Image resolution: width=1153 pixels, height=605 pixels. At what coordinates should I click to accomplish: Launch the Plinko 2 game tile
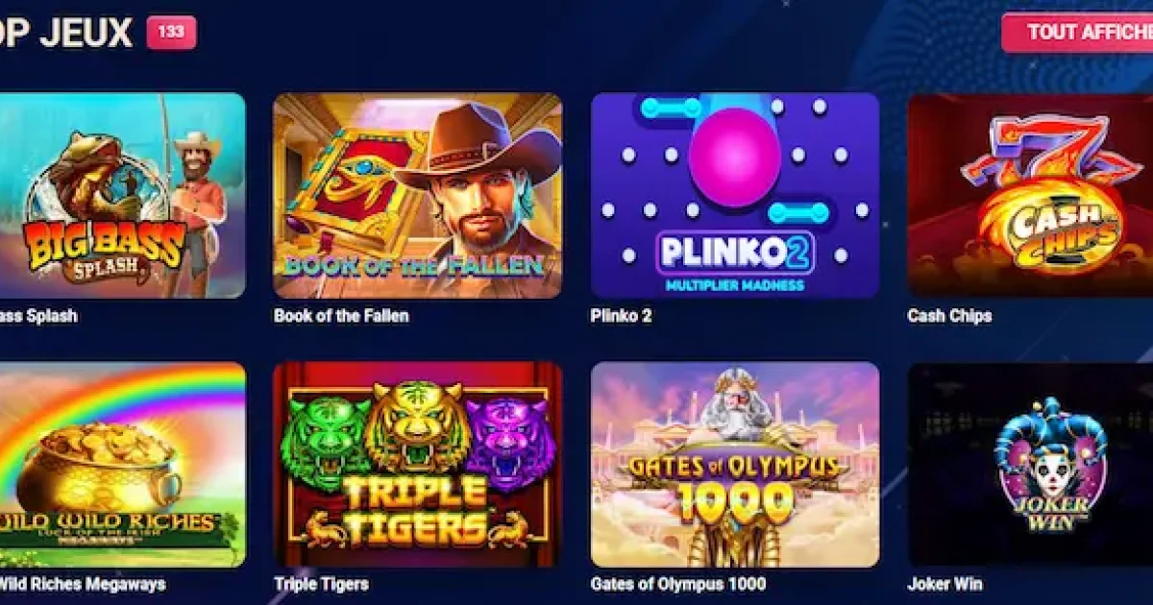[x=735, y=196]
